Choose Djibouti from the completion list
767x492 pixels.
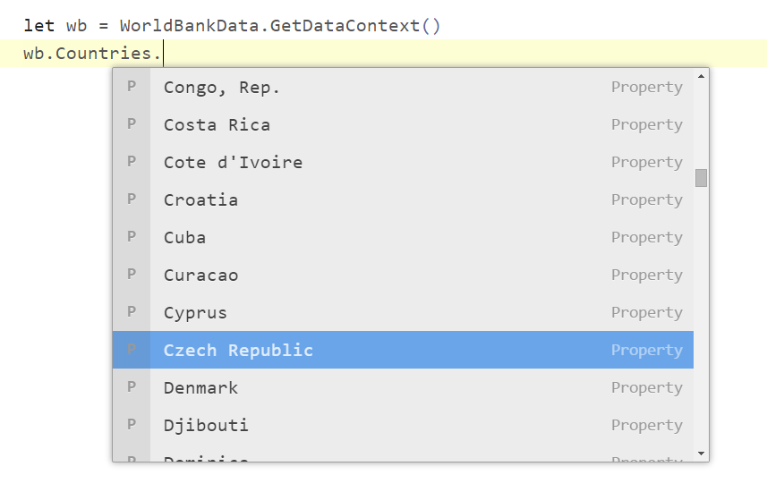click(x=403, y=425)
